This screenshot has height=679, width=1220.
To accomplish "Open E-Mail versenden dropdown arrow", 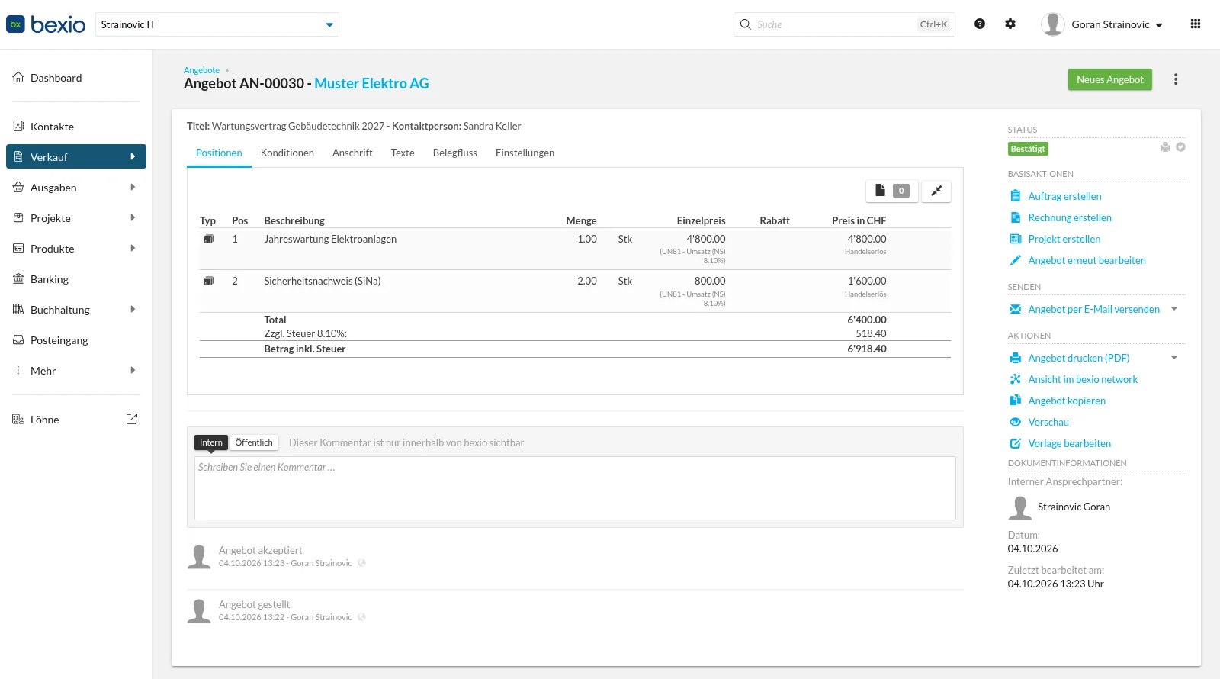I will [1174, 309].
